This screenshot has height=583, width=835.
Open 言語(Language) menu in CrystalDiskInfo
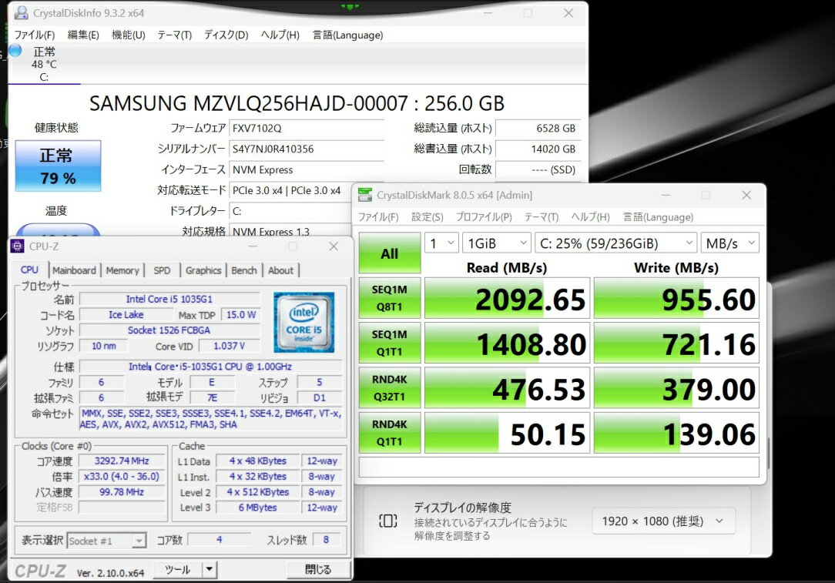point(347,35)
